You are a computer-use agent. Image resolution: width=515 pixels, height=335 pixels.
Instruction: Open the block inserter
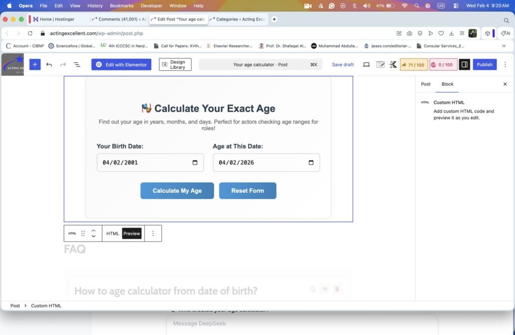click(x=34, y=64)
